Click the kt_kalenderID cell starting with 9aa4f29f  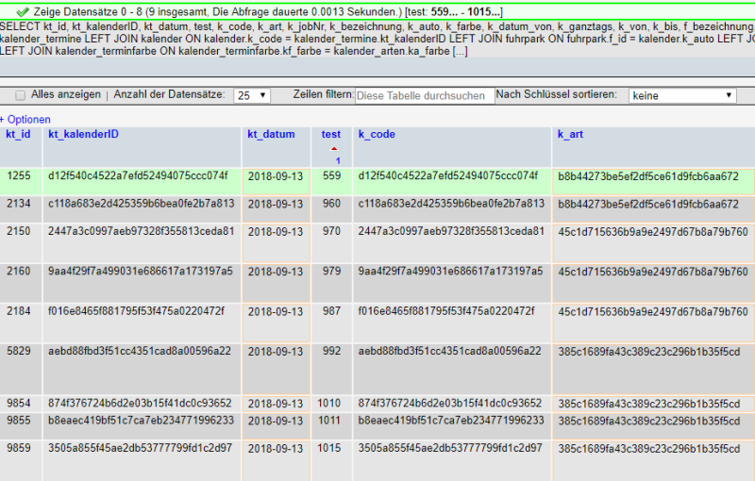(140, 271)
